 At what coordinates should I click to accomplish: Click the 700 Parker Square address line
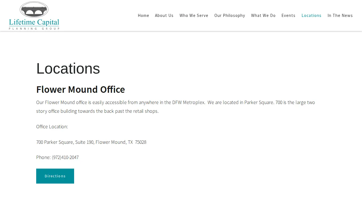(91, 142)
